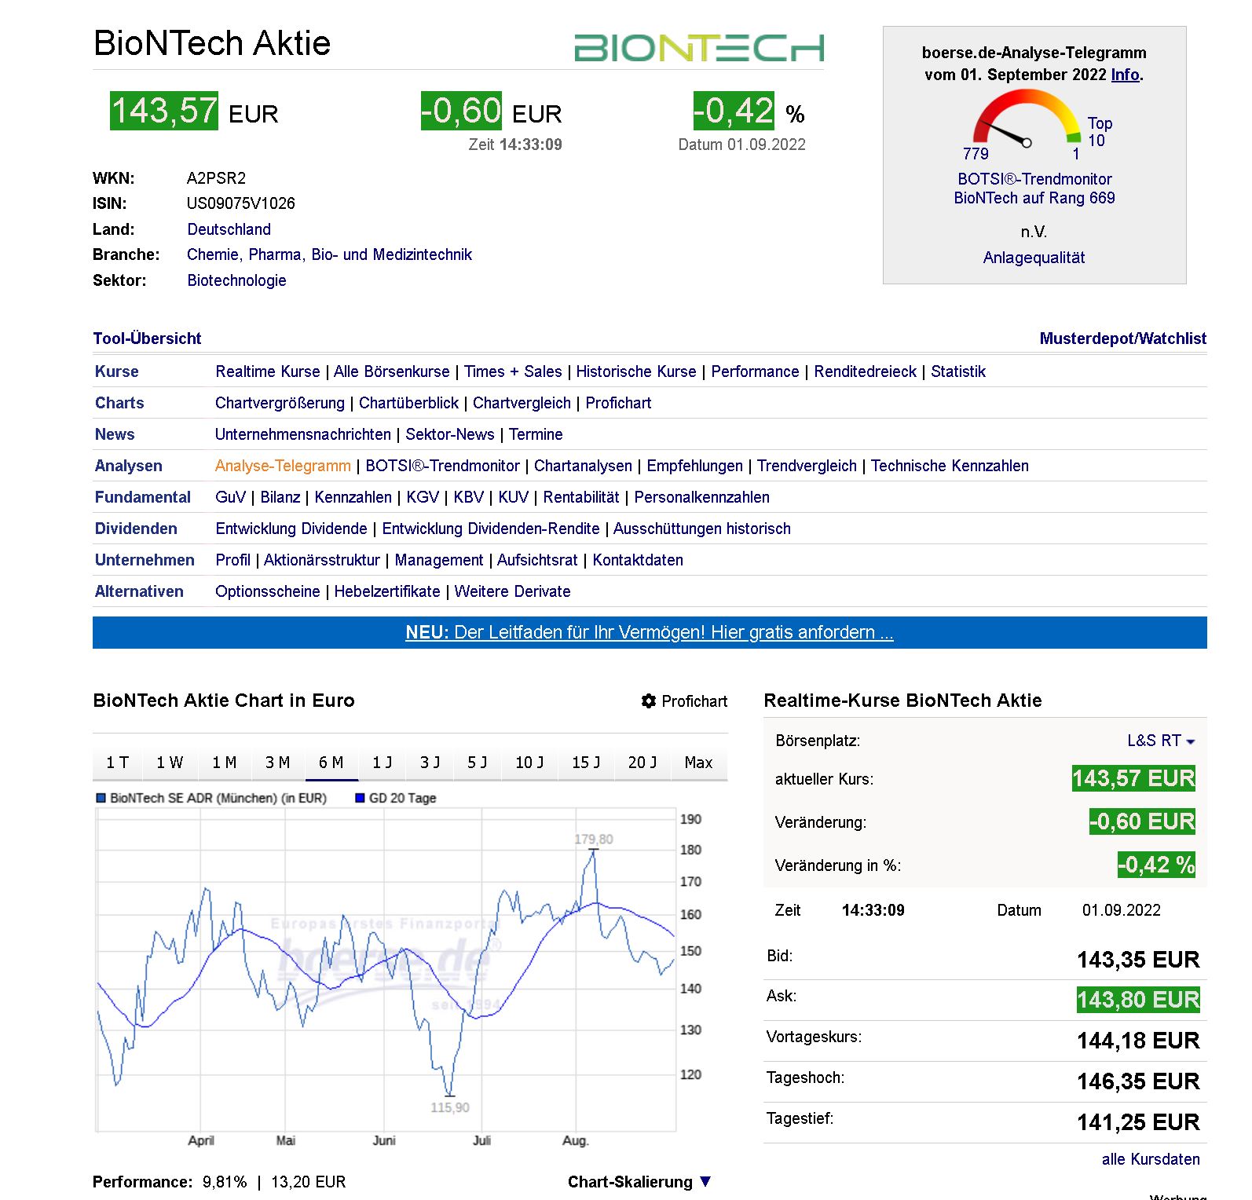Open Chartüberblick link
1252x1200 pixels.
(x=408, y=403)
